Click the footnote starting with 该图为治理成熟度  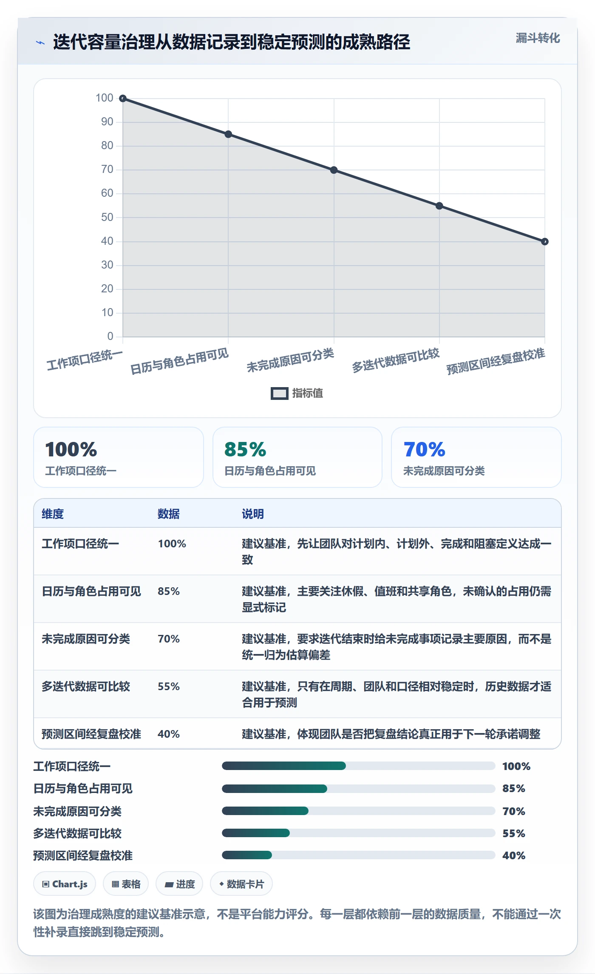[297, 923]
